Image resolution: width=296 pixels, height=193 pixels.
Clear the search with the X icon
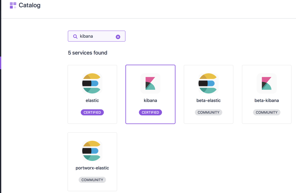click(118, 37)
